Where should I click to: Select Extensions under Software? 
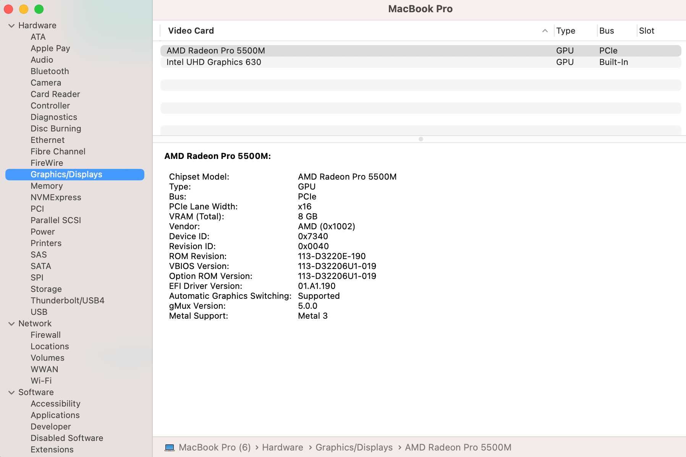tap(52, 450)
